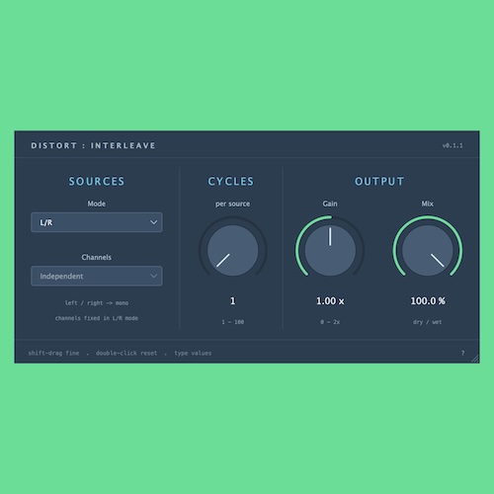
Task: Click the 'shift-drag fine' hint text
Action: pos(53,353)
